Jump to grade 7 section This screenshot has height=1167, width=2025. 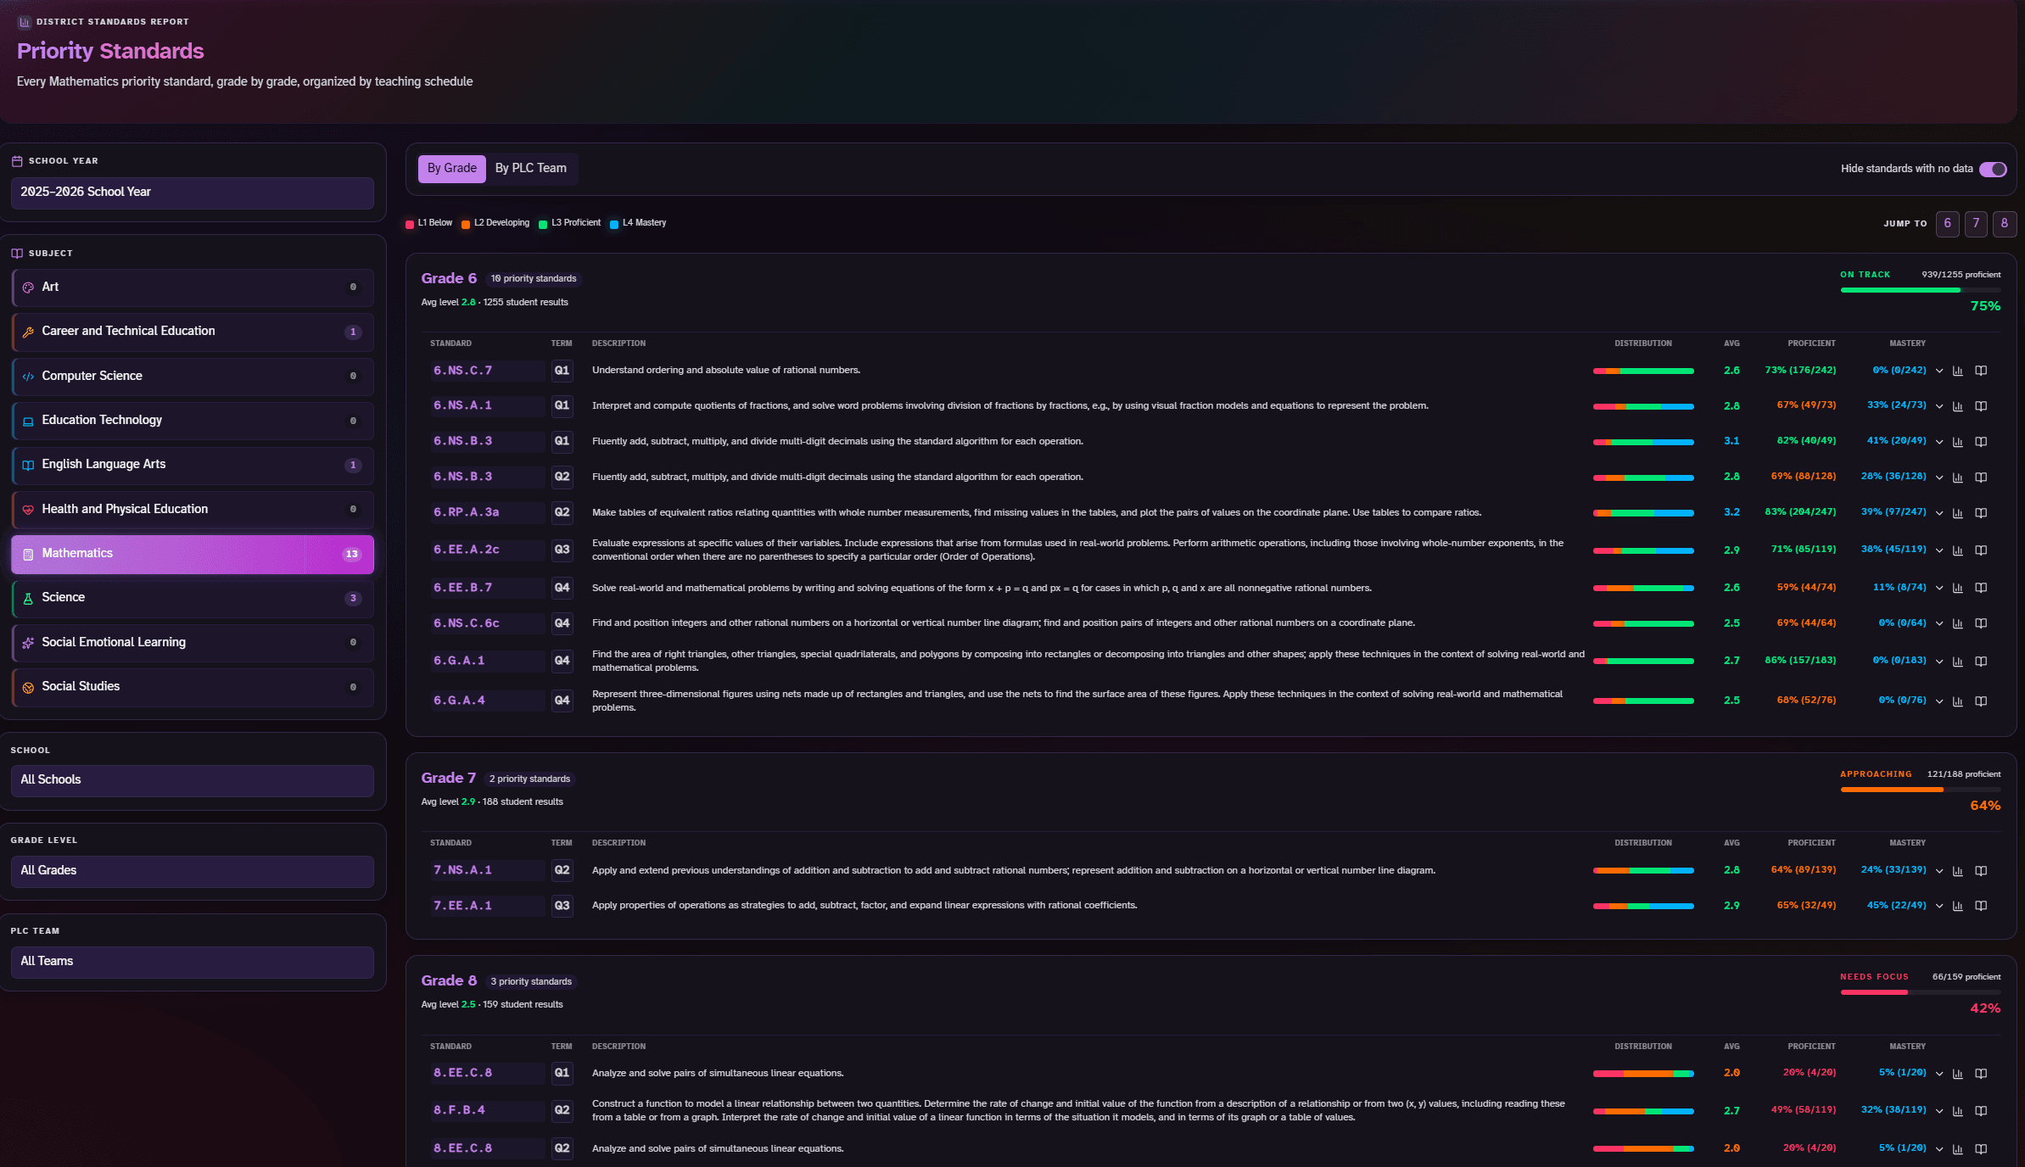point(1976,223)
